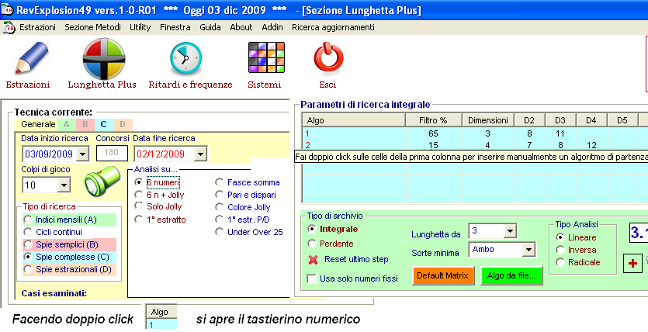Open Ritardi e frequenze clock icon

[x=186, y=59]
